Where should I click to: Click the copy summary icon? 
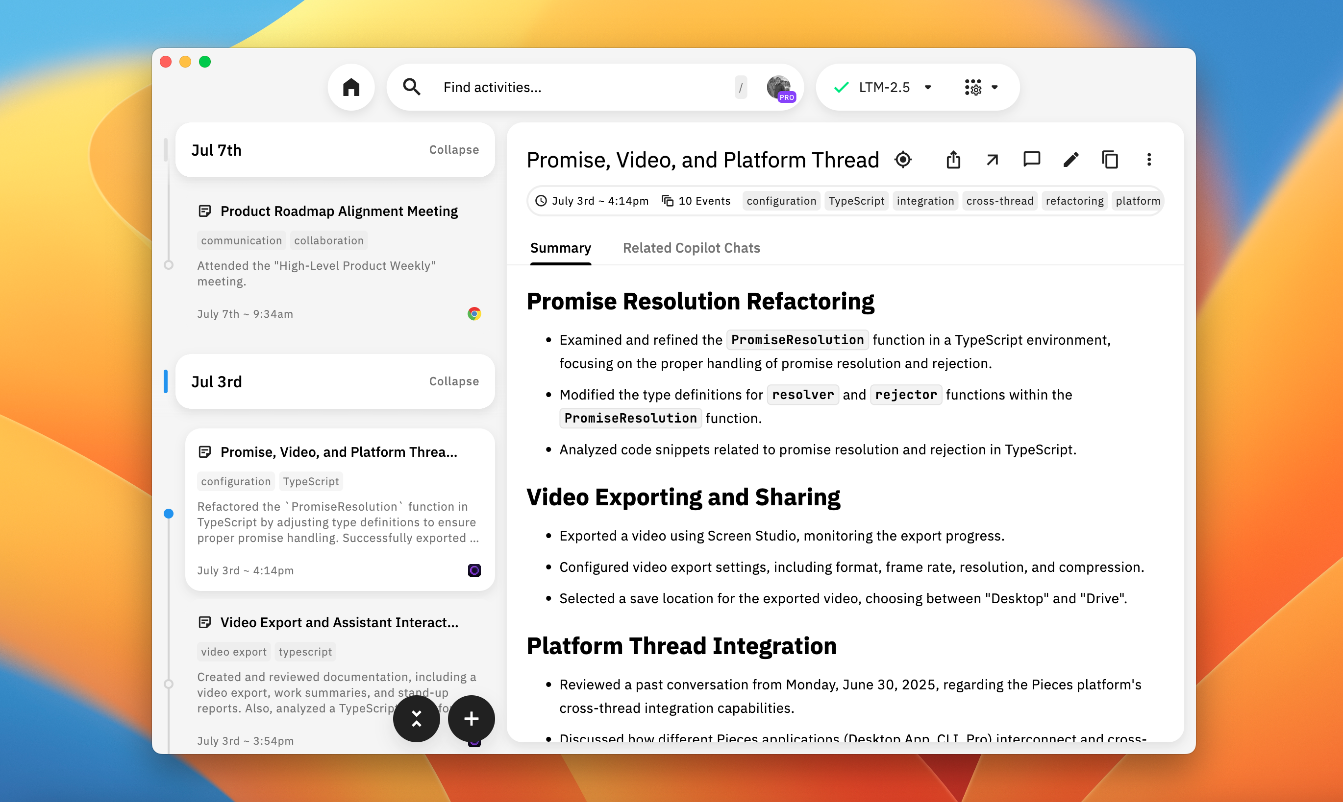click(1110, 160)
